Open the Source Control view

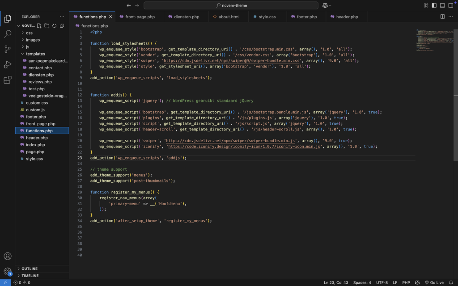tap(8, 49)
